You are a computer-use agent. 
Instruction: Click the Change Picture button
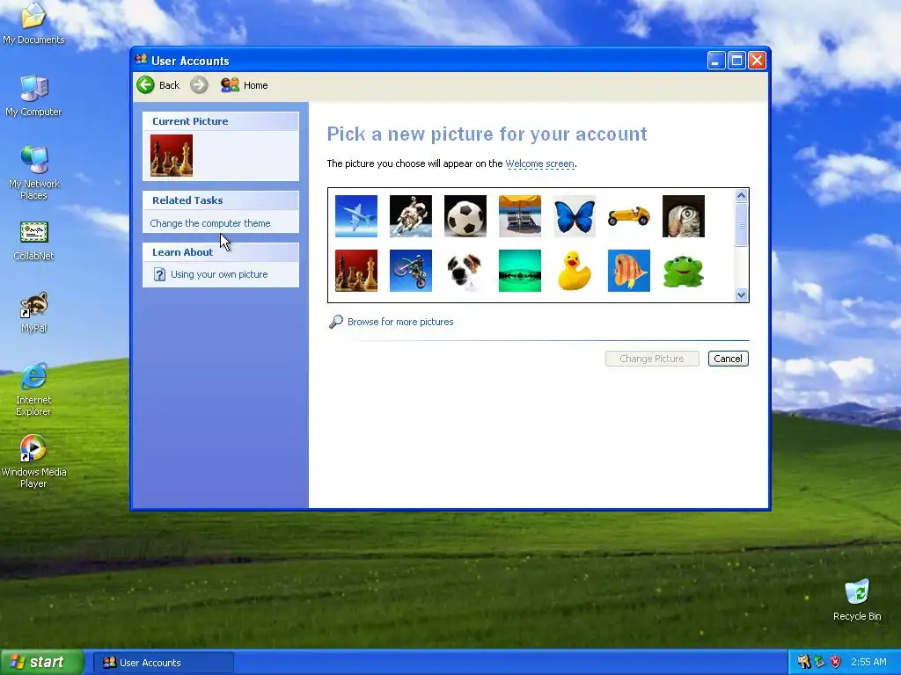[652, 359]
